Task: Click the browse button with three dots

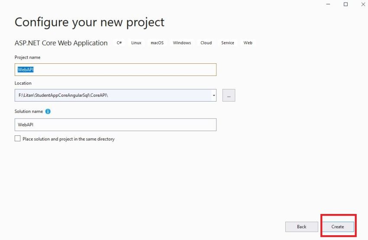Action: pyautogui.click(x=229, y=95)
